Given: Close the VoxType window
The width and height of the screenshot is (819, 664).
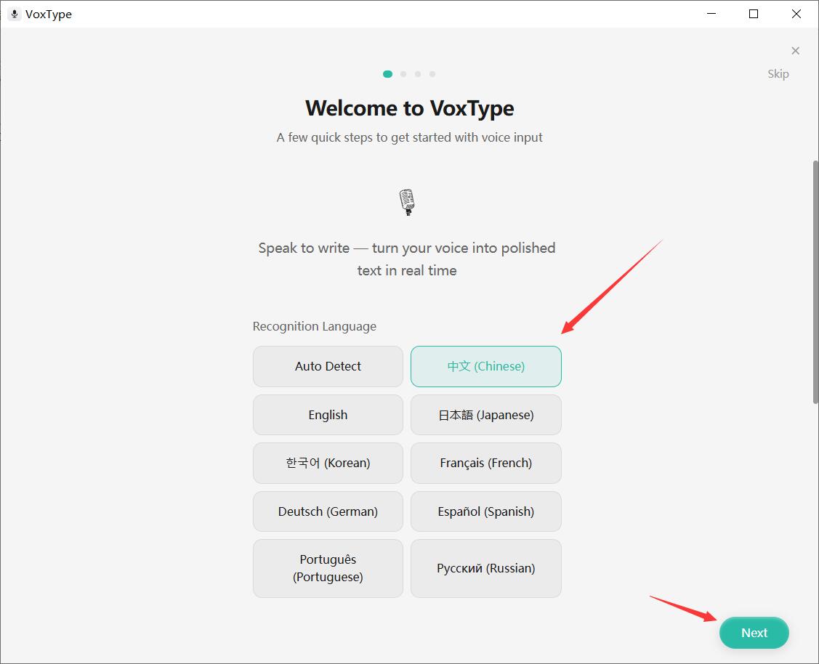Looking at the screenshot, I should (796, 14).
